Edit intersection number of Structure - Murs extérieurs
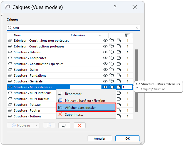The image size is (184, 146). pos(127,87)
